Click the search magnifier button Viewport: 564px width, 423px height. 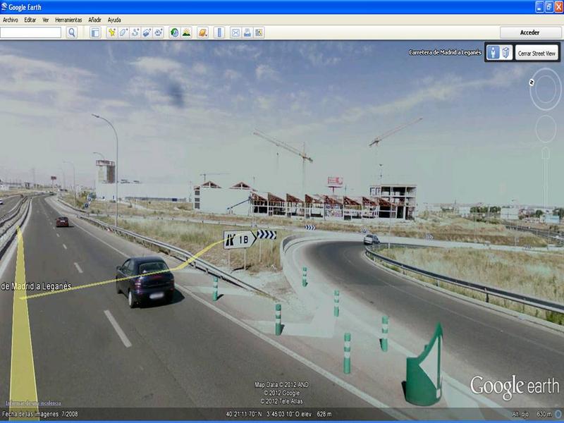(x=72, y=32)
